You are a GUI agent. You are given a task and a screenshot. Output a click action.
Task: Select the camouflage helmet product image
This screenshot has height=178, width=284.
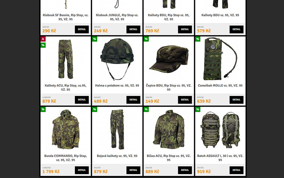pos(117,59)
